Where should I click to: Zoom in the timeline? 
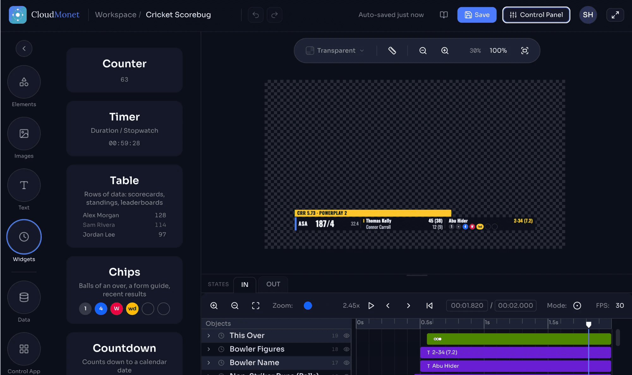click(214, 305)
